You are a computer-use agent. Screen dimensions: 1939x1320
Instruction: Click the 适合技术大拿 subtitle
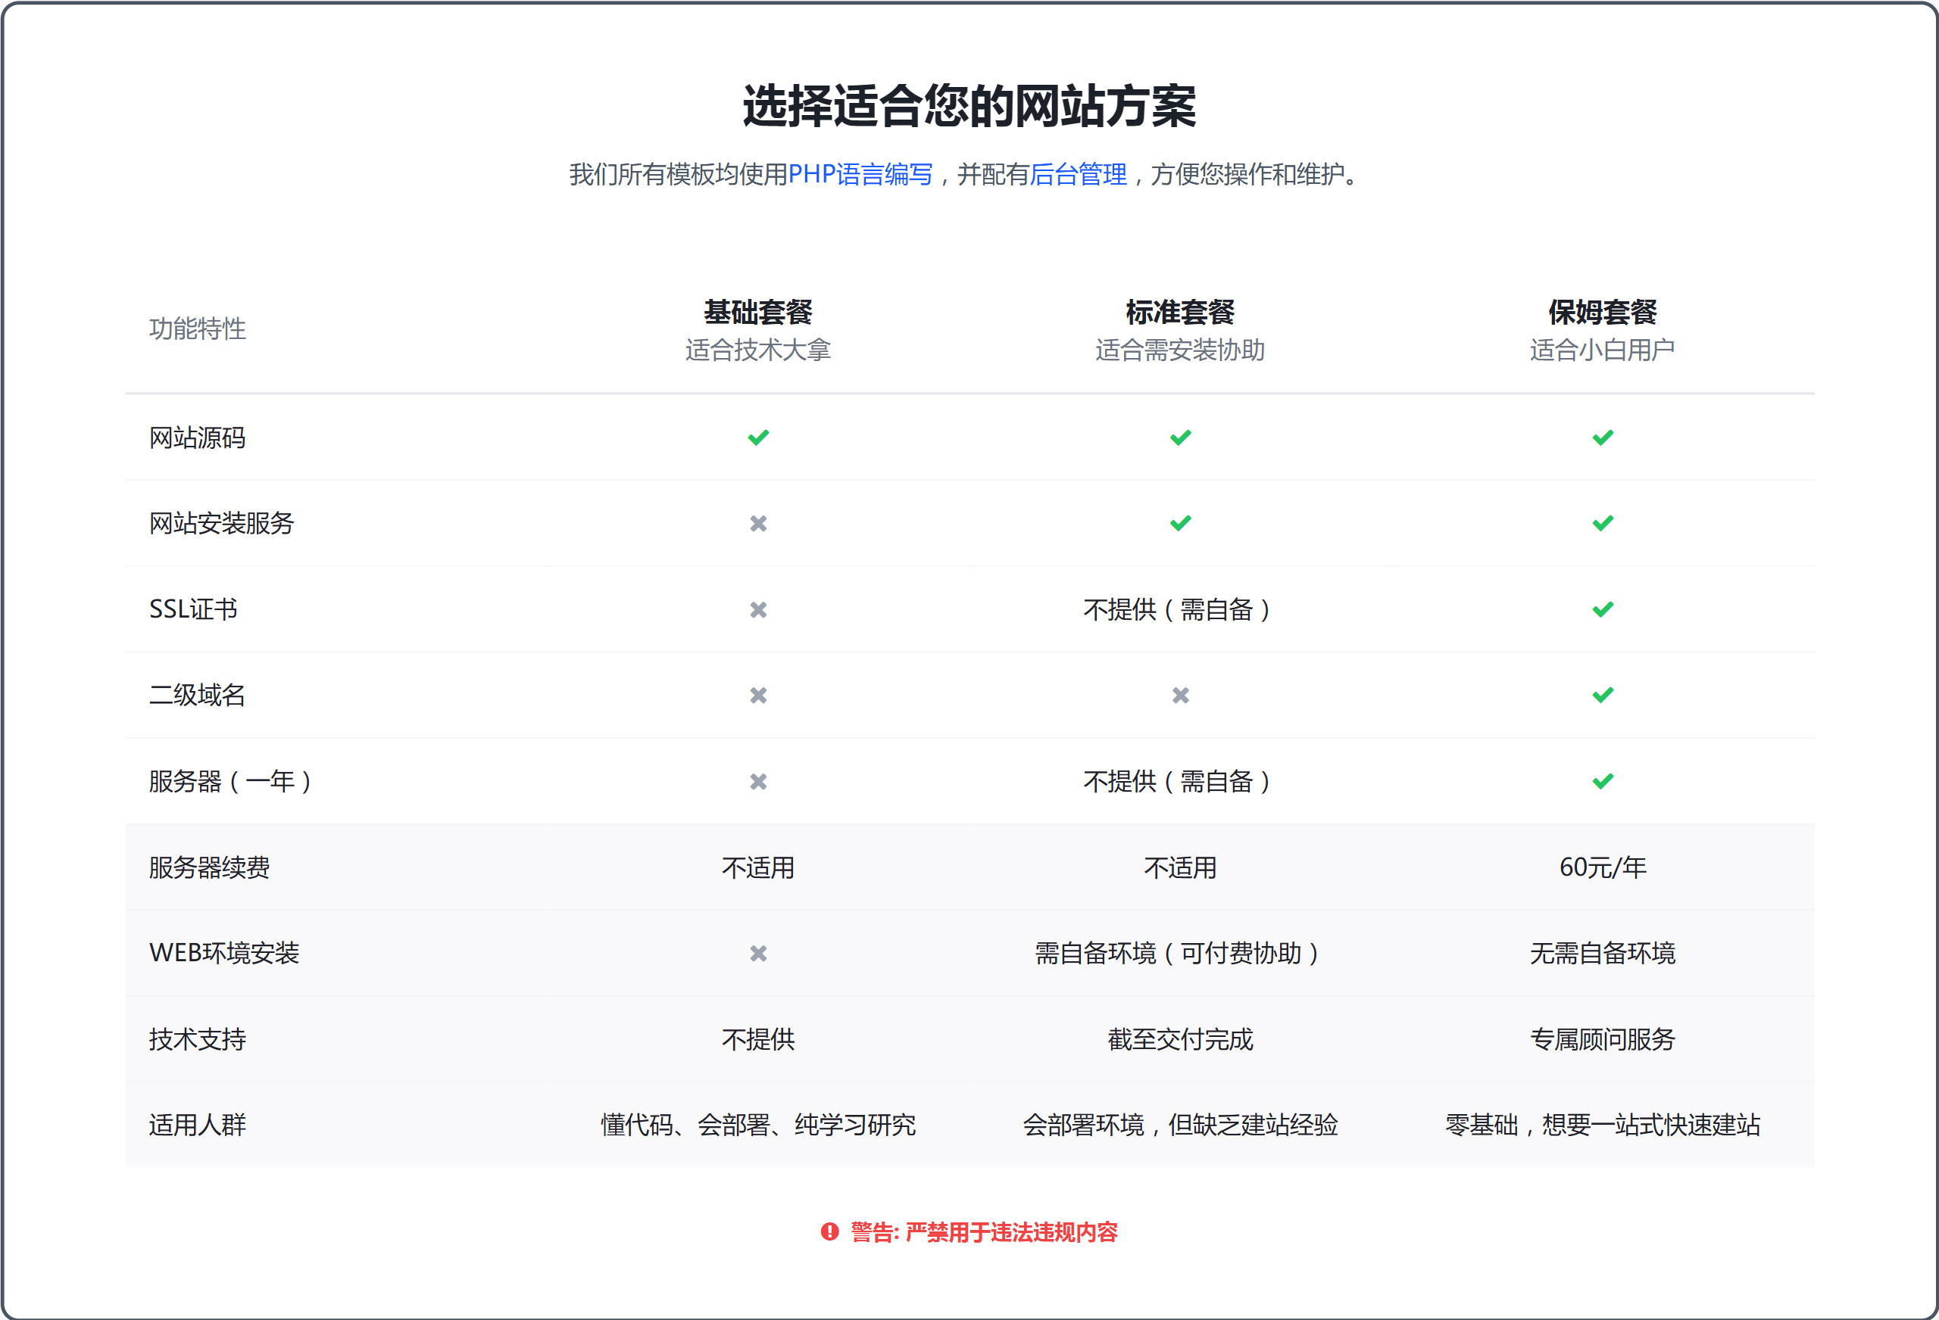click(x=757, y=350)
